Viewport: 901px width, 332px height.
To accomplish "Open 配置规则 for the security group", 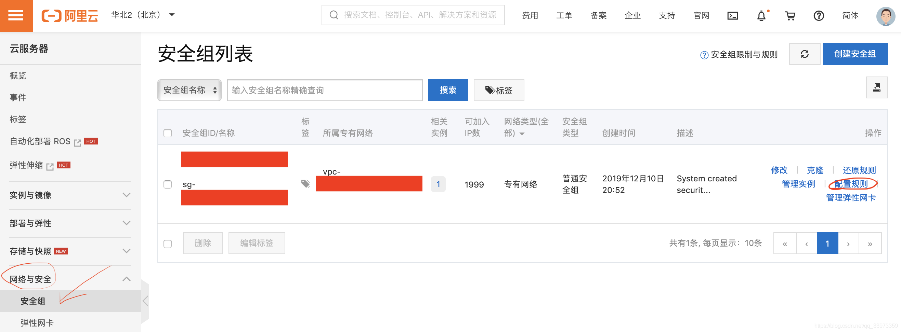I will pyautogui.click(x=851, y=184).
